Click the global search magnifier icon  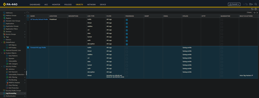click(x=256, y=4)
